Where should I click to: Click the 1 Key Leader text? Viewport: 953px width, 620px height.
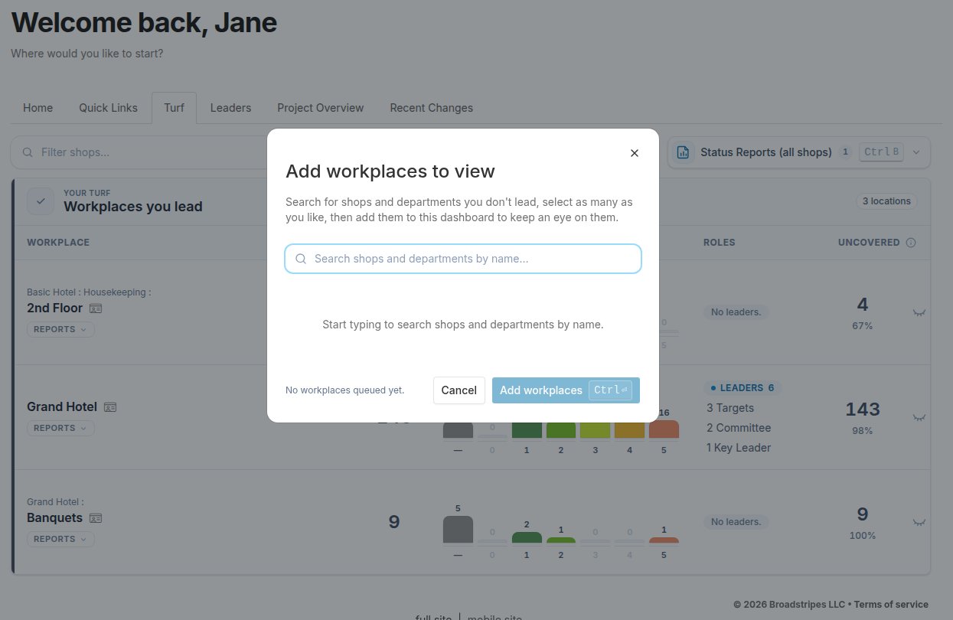739,448
